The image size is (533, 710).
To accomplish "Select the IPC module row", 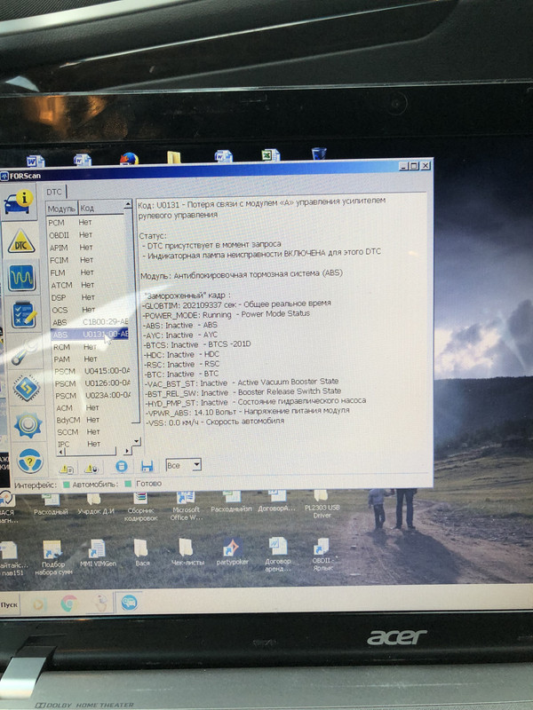I will 95,445.
